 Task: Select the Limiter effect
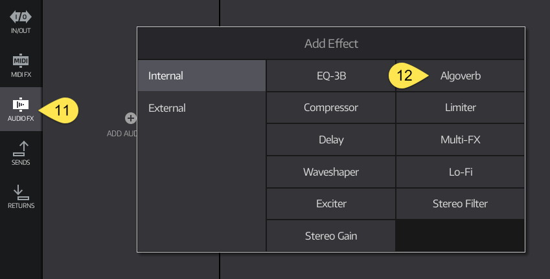pyautogui.click(x=460, y=108)
